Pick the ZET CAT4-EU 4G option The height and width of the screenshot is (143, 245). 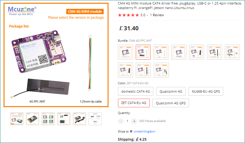(133, 103)
